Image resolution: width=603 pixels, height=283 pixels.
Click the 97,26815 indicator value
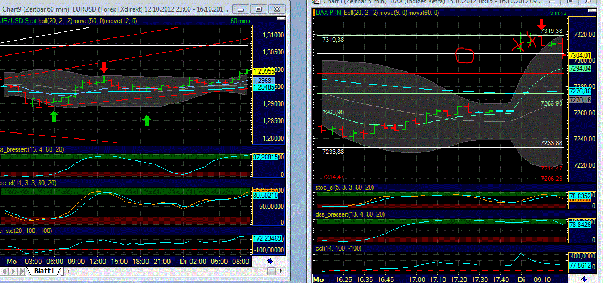pos(265,157)
